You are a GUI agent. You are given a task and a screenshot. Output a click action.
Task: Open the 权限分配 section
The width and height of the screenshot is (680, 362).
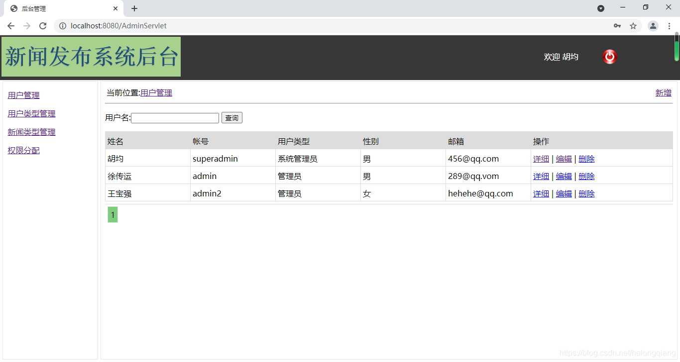click(x=23, y=150)
